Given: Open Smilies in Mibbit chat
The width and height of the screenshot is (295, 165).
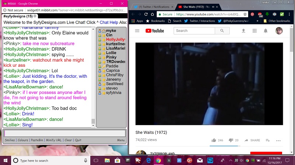Looking at the screenshot, I should (10, 140).
